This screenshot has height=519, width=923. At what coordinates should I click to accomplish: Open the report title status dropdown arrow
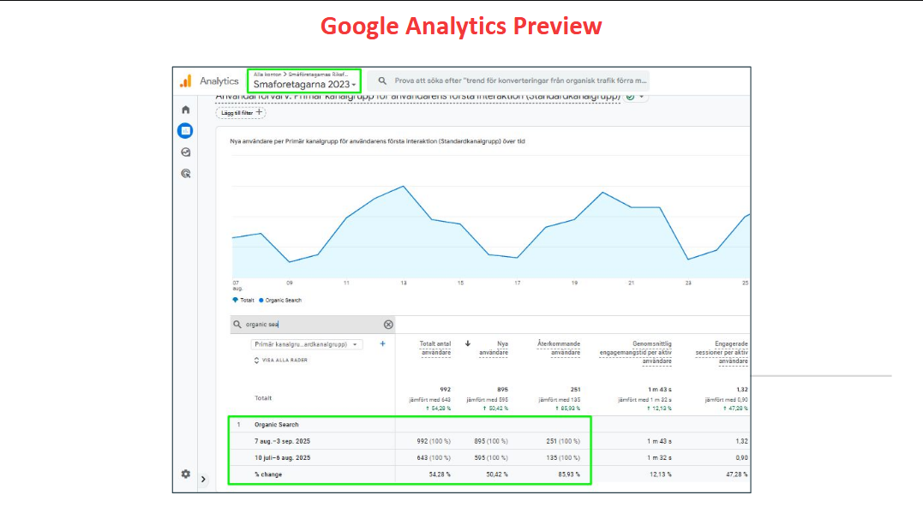pos(641,97)
